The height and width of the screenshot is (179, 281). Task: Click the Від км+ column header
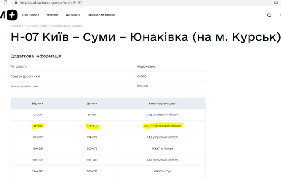click(38, 104)
